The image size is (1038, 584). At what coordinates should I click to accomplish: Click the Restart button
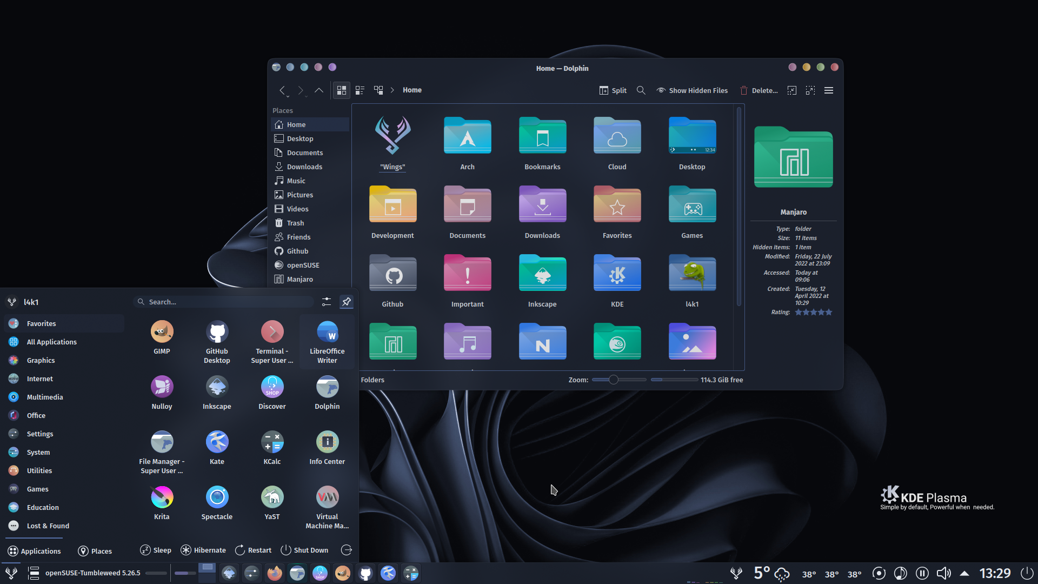click(x=253, y=550)
